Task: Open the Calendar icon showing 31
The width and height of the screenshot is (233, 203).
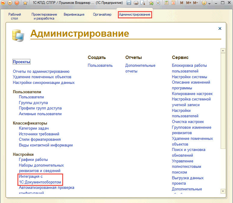Action: pyautogui.click(x=173, y=3)
